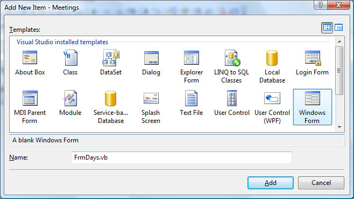This screenshot has width=354, height=199.
Task: Focus the Name field containing FrmDays.vb
Action: (x=181, y=157)
